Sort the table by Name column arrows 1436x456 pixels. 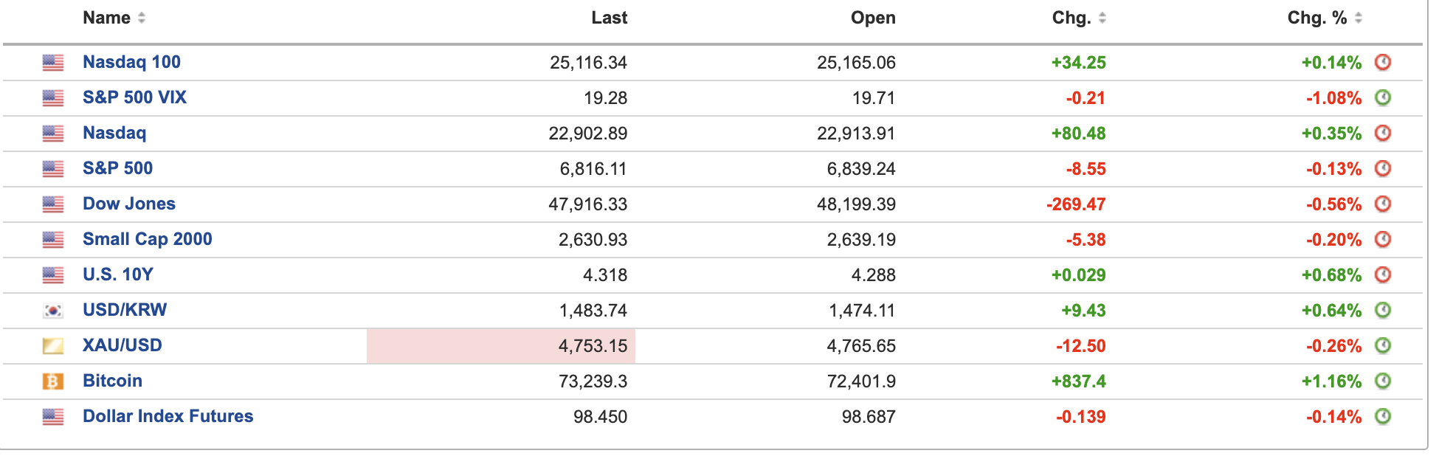click(x=142, y=18)
